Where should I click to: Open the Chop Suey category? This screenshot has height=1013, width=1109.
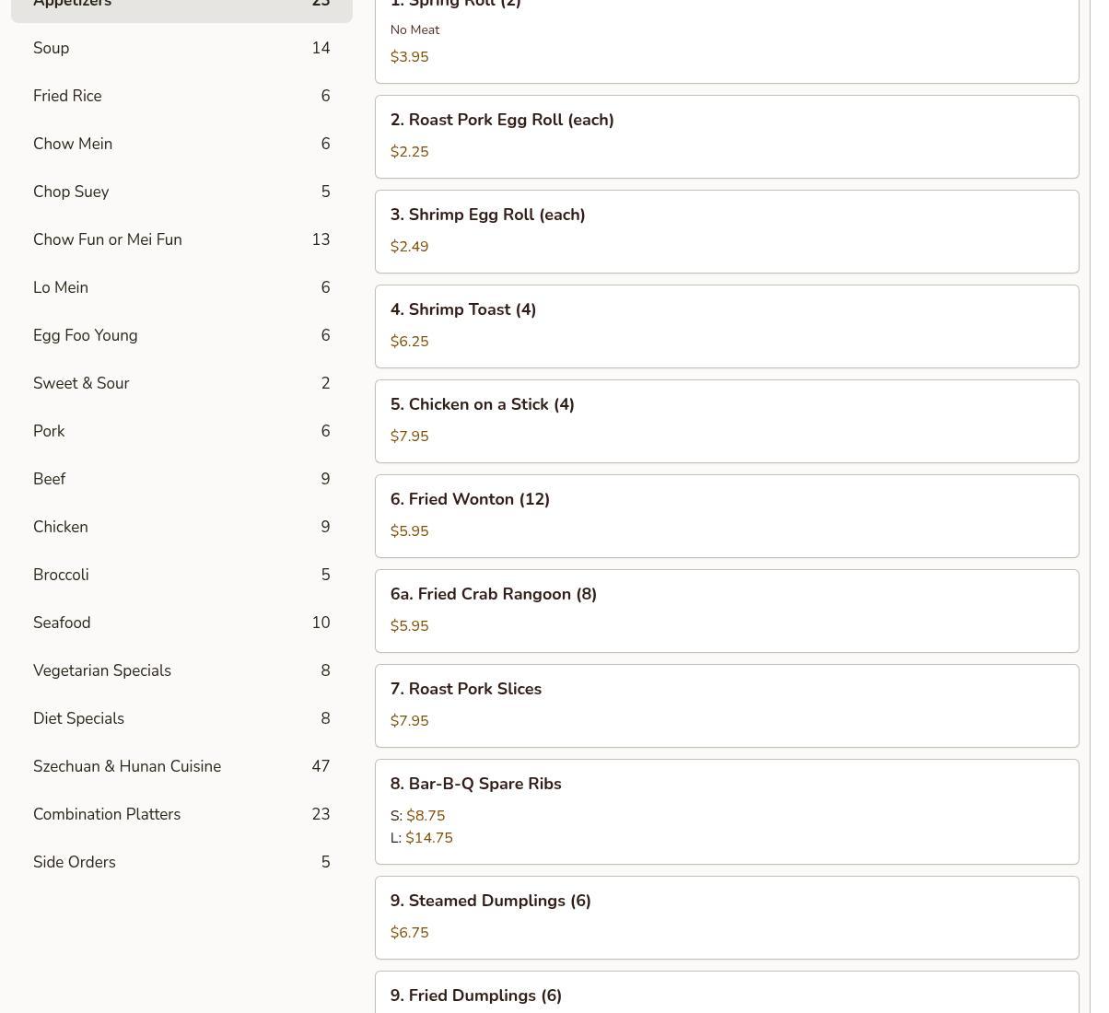(x=181, y=192)
